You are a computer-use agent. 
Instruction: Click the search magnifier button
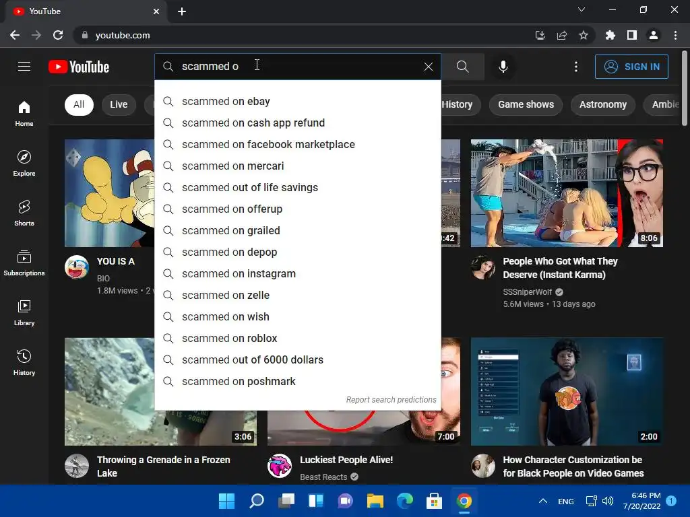point(462,67)
